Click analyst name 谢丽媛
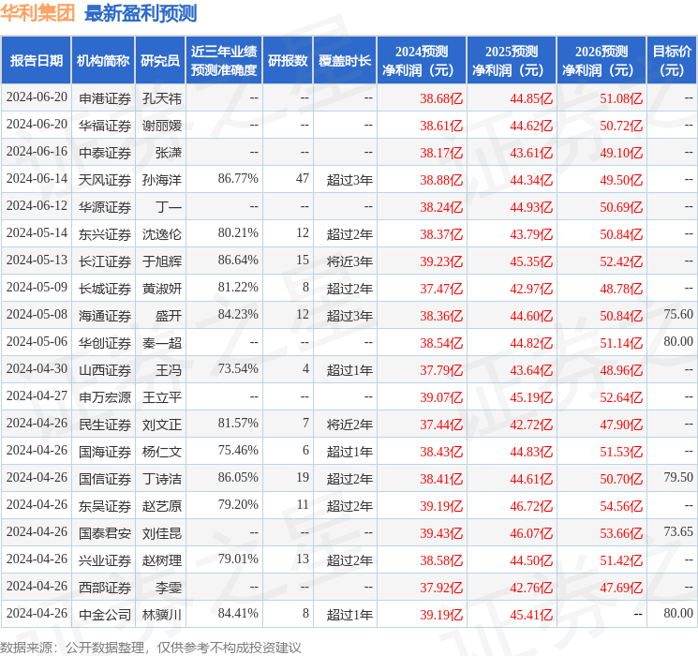This screenshot has height=656, width=698. click(x=162, y=126)
